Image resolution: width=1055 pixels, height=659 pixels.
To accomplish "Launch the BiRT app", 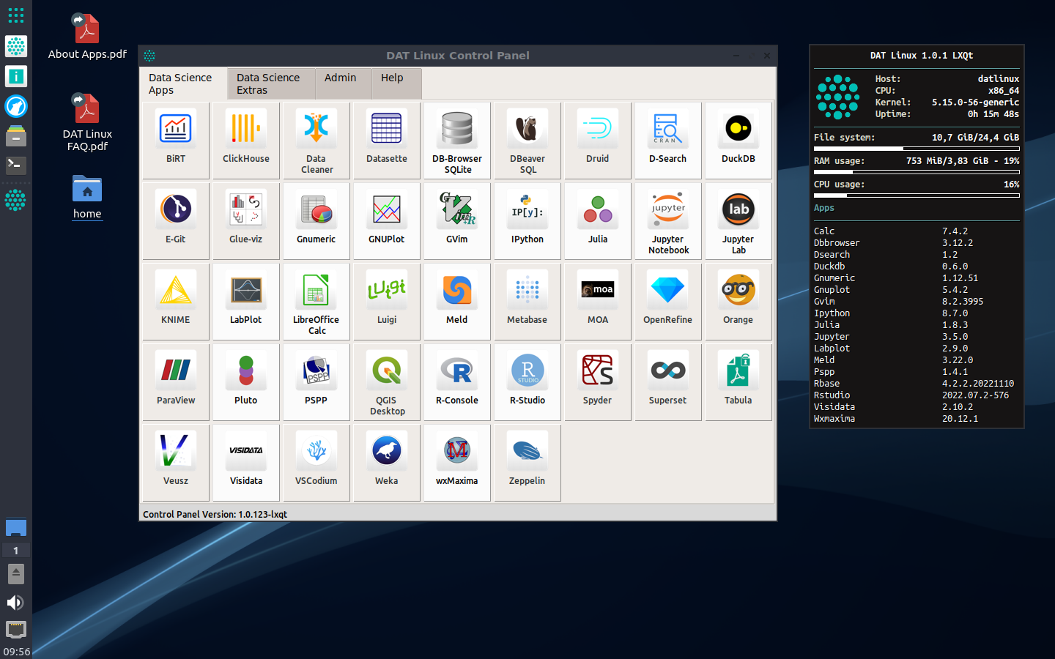I will (x=176, y=141).
